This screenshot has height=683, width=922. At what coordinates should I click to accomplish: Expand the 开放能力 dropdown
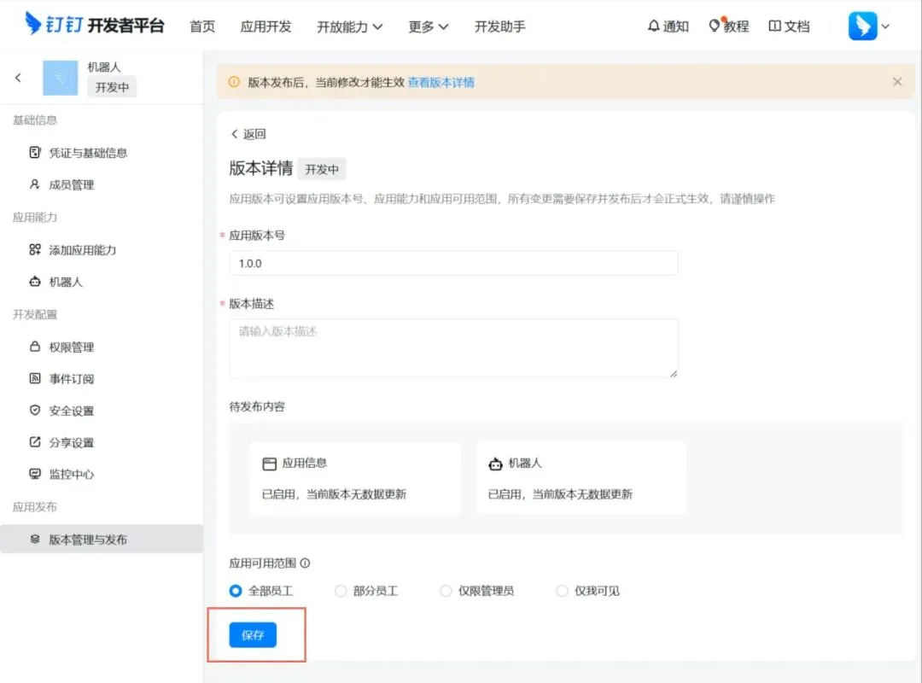click(350, 26)
